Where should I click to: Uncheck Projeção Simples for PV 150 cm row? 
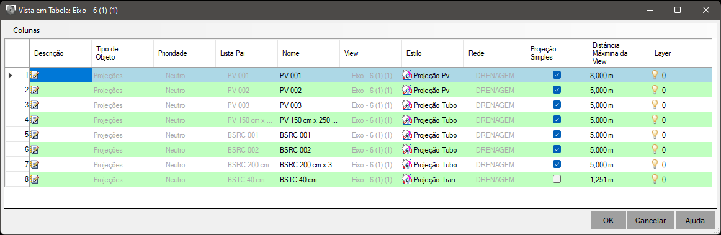(557, 120)
